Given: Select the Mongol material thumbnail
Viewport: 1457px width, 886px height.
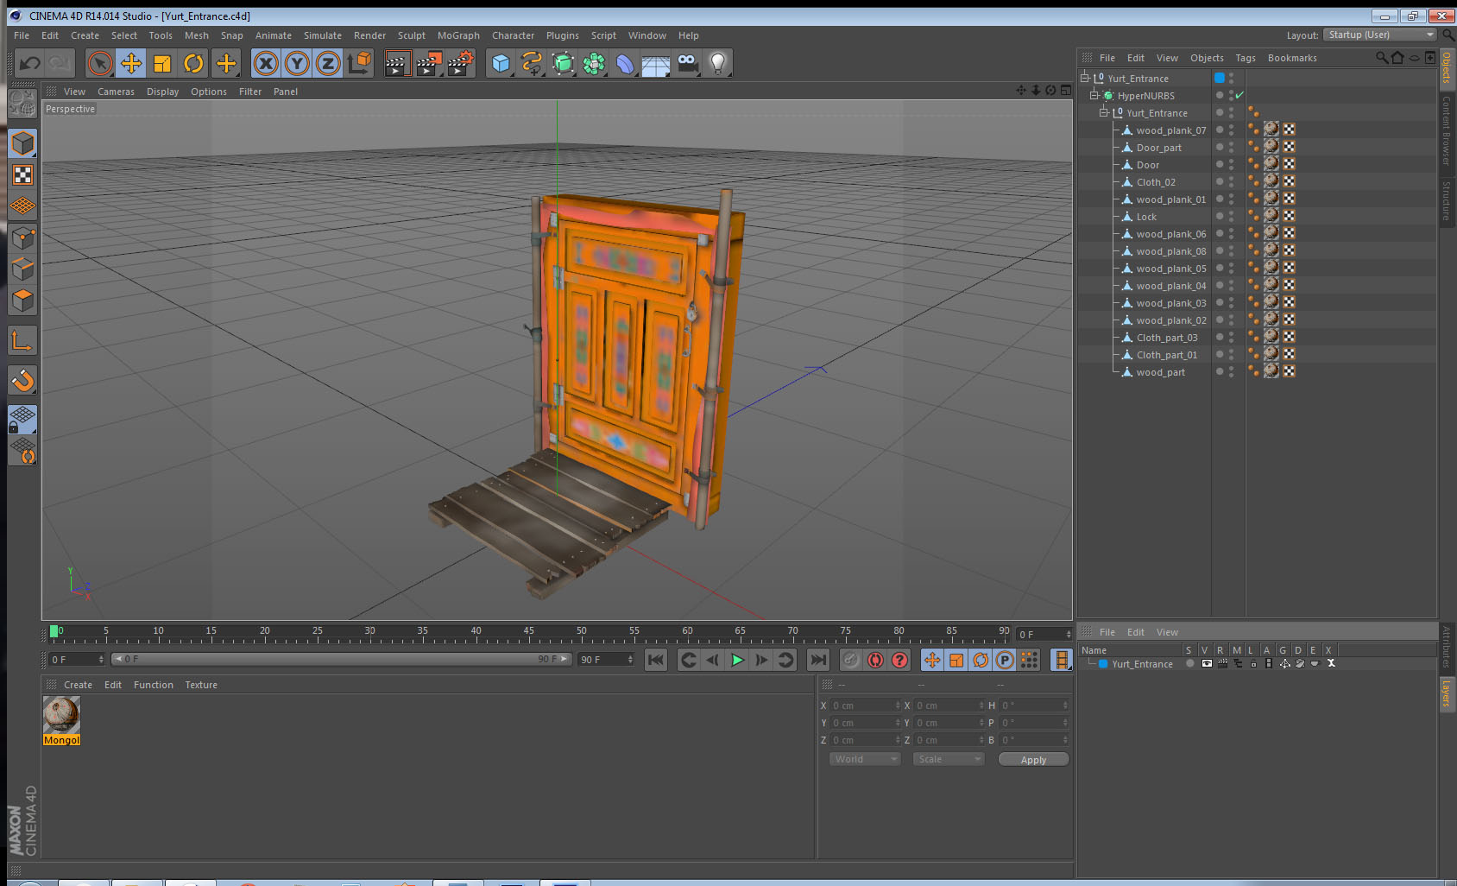Looking at the screenshot, I should click(61, 715).
